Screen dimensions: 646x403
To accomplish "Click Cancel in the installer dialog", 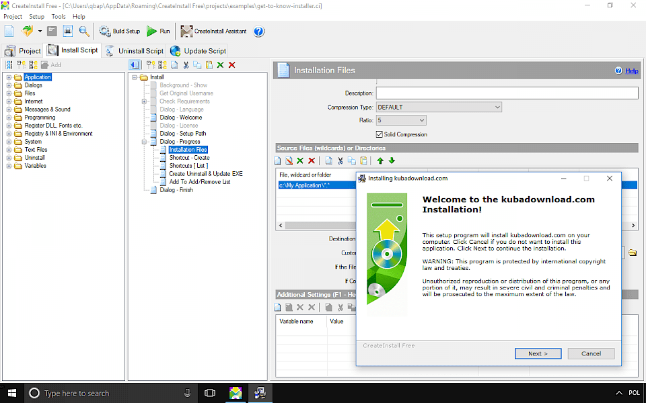I will coord(591,354).
